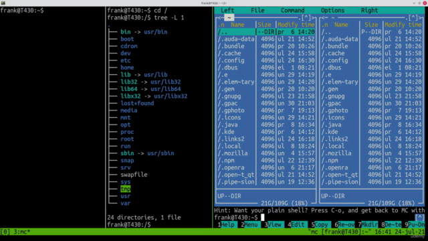
Task: Click right panel history arrow [^]
Action: coord(413,18)
